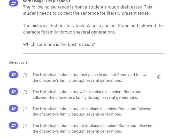176x139 pixels.
Task: Click the original draft sentence paragraph
Action: (x=93, y=29)
